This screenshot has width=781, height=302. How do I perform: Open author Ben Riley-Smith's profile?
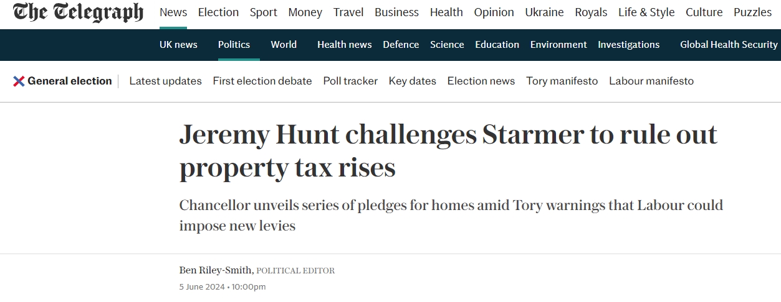[216, 270]
